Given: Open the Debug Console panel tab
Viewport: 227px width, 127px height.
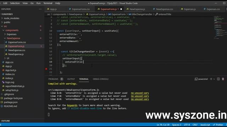Looking at the screenshot, I should click(x=101, y=79).
